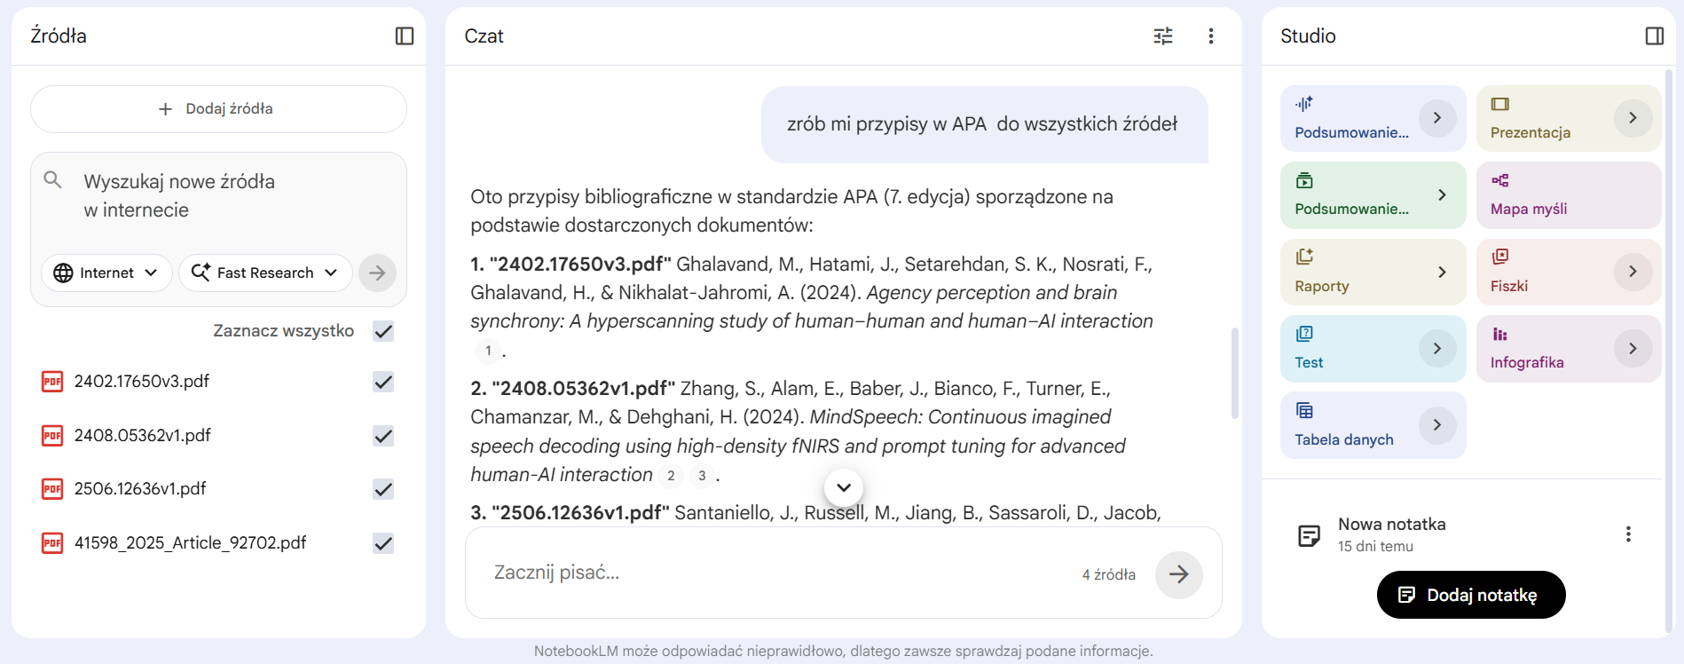This screenshot has height=664, width=1684.
Task: Open Mapa myśli in Studio
Action: 1569,195
